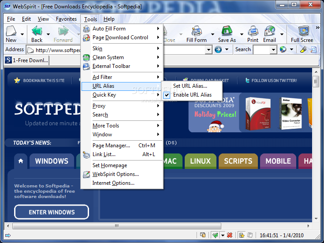Click the status bar blue arrow icon

[x=8, y=236]
